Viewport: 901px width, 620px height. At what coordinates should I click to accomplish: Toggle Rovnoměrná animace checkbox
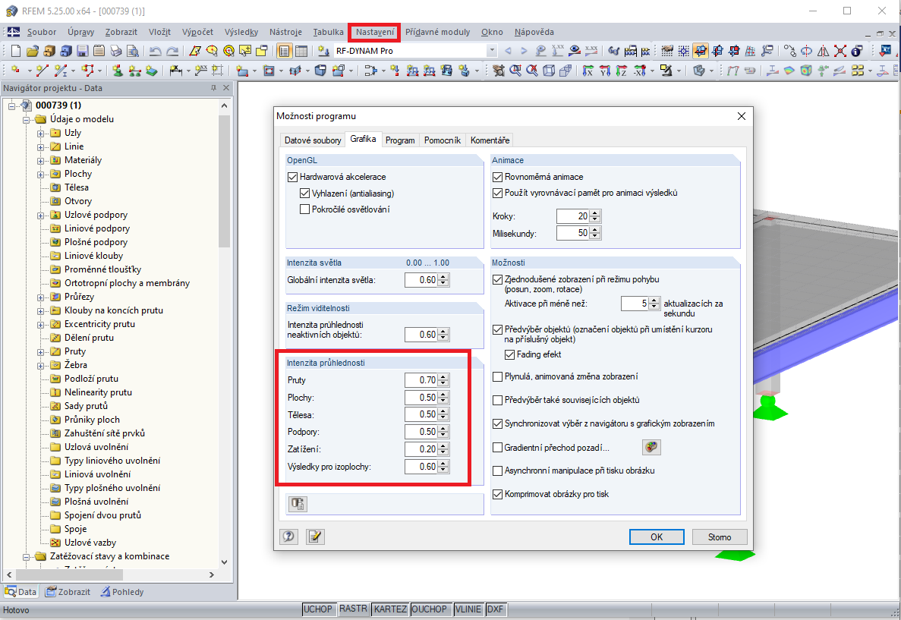point(498,177)
